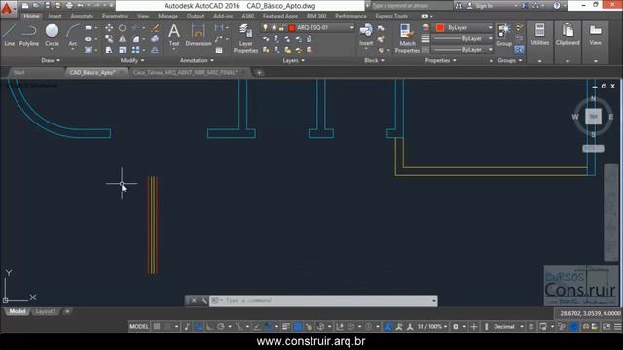Open the View panel in ribbon
This screenshot has width=623, height=350.
pos(595,34)
